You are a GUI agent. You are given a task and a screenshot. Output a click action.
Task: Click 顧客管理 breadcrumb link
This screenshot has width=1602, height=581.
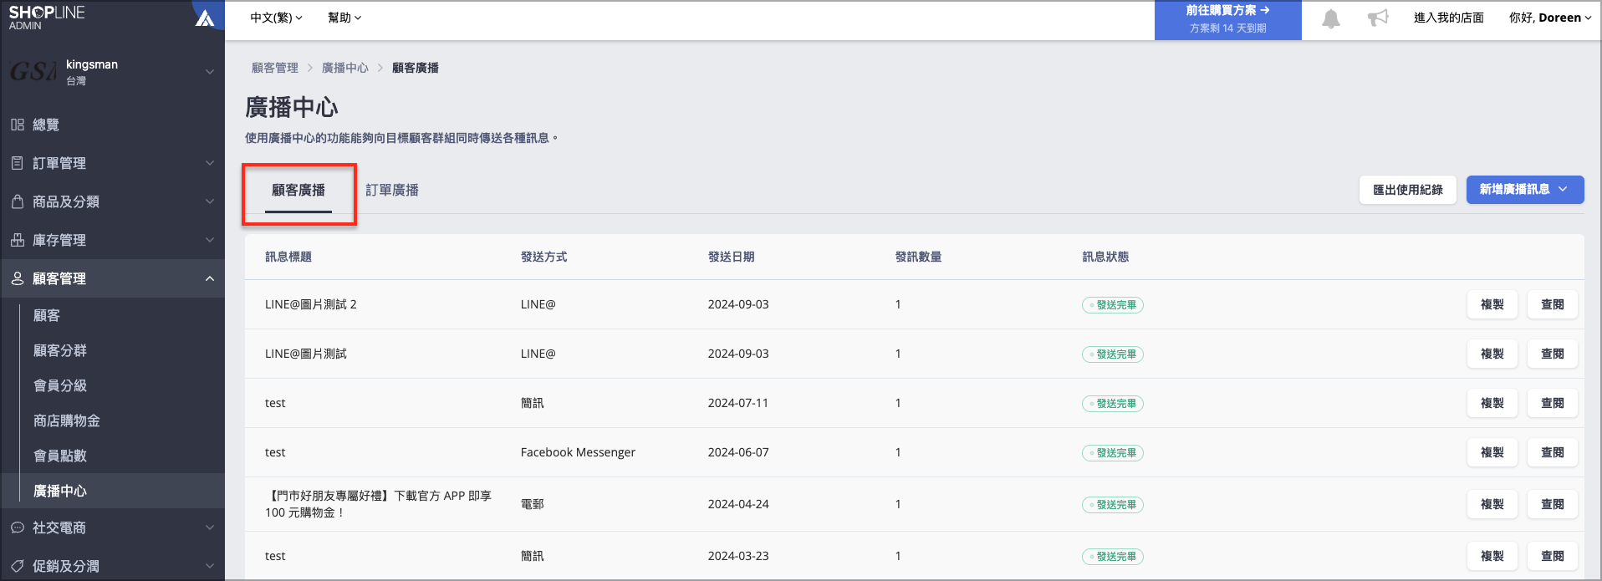(x=275, y=68)
